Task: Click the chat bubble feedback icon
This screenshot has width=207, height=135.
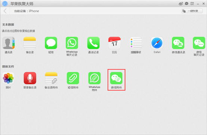Action: coord(186,4)
